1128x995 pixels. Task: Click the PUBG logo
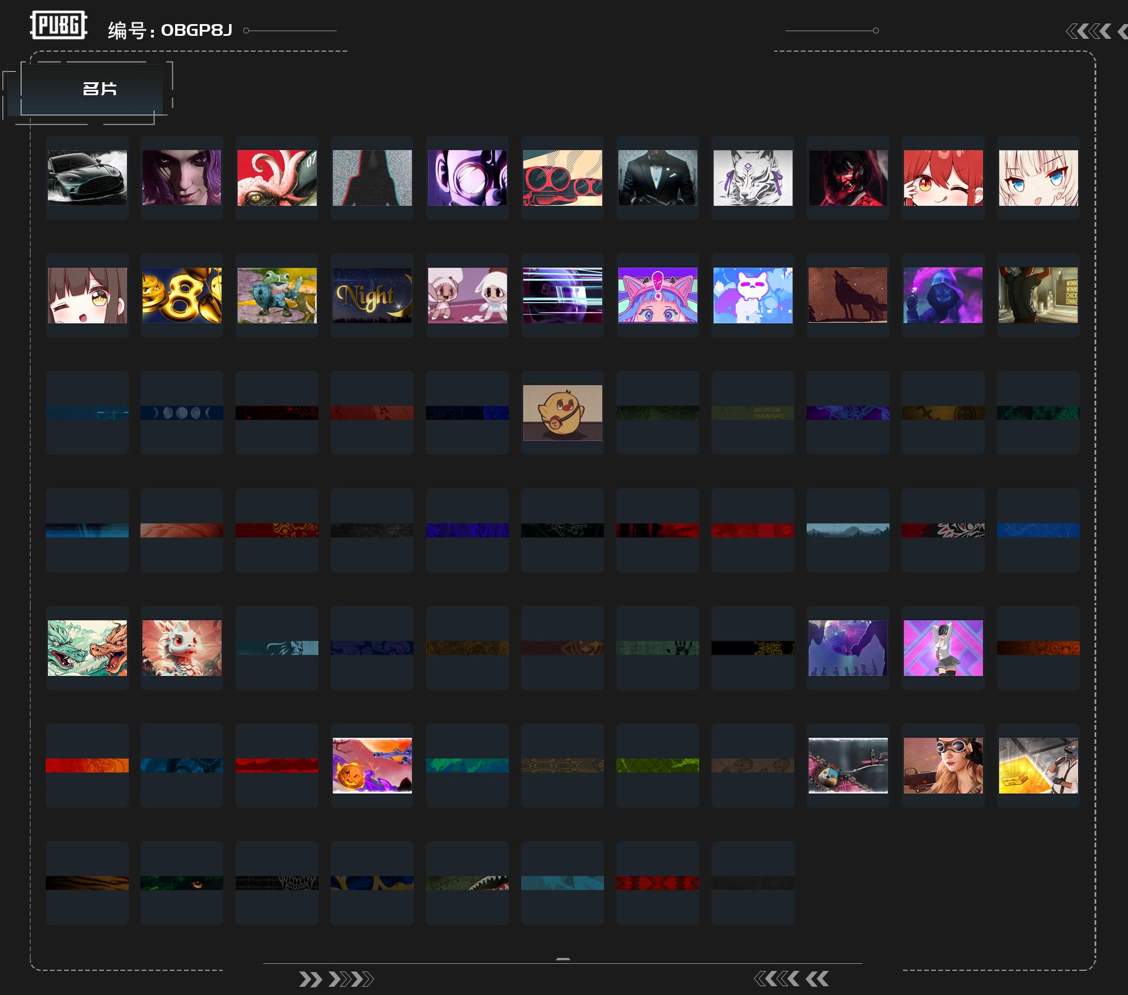(x=58, y=25)
